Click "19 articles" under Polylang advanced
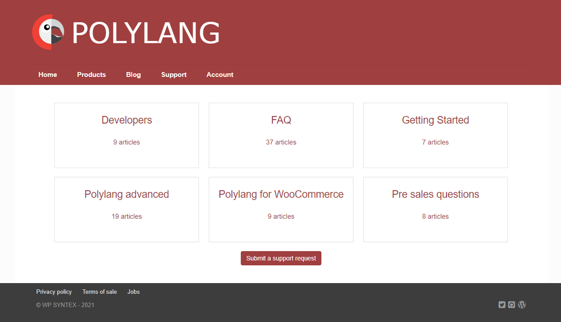The image size is (561, 322). click(127, 217)
